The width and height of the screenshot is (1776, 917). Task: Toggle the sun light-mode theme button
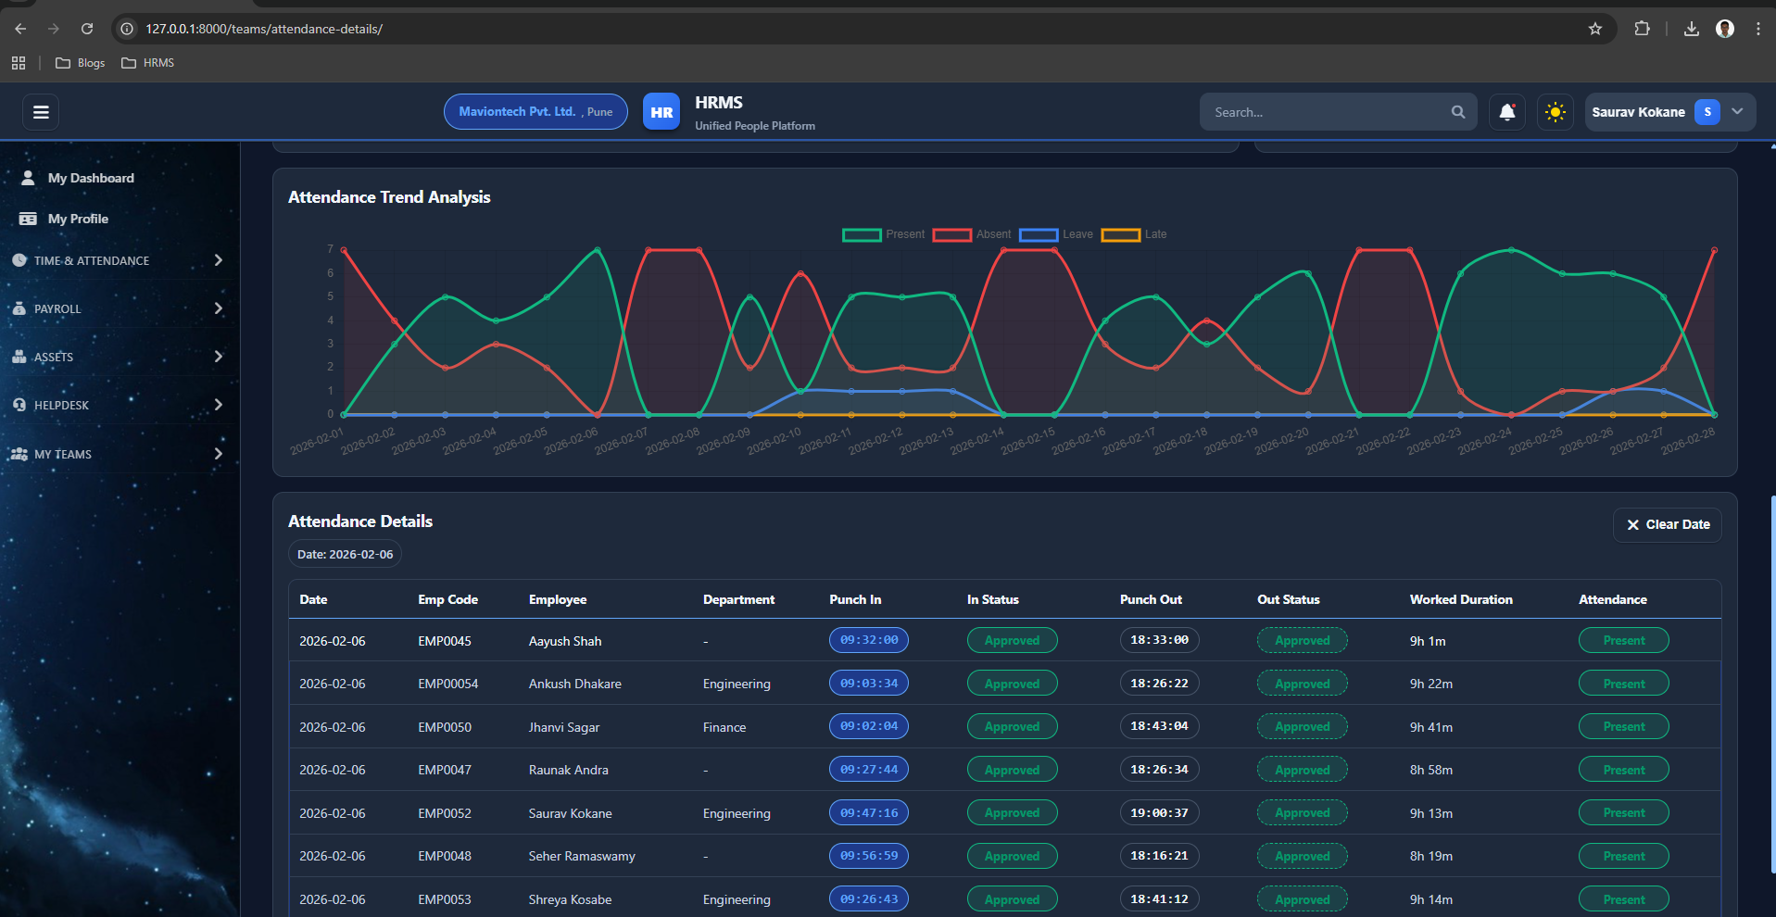tap(1555, 112)
